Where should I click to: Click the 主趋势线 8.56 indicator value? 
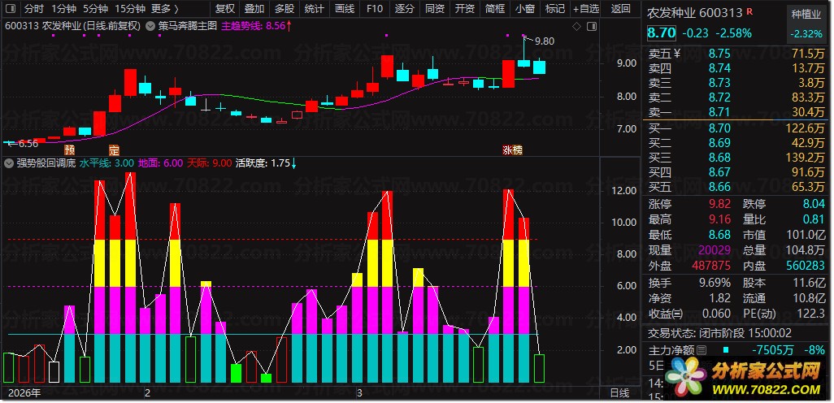pyautogui.click(x=256, y=25)
